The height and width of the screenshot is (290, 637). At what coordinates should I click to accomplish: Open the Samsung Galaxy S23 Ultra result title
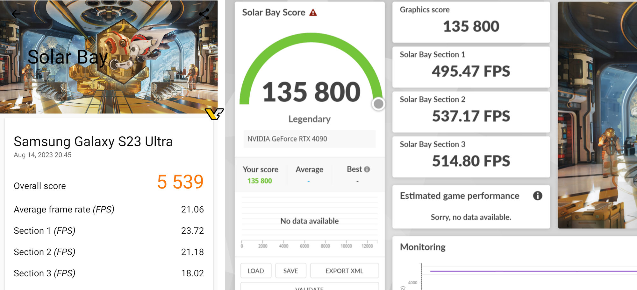coord(93,142)
